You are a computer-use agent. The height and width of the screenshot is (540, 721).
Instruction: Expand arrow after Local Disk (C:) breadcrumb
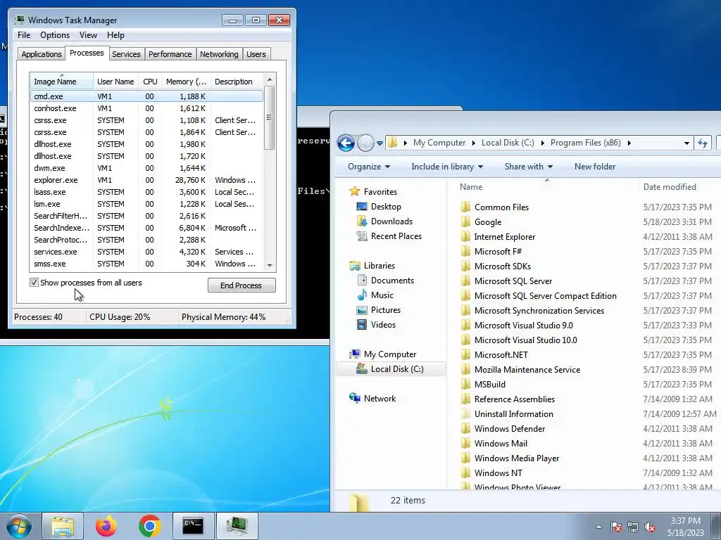[542, 143]
